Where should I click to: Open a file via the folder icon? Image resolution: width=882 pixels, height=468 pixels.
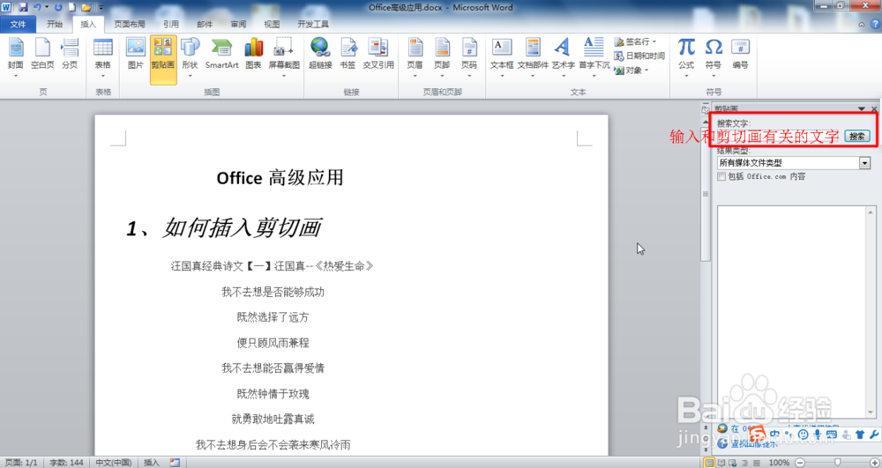coord(86,7)
